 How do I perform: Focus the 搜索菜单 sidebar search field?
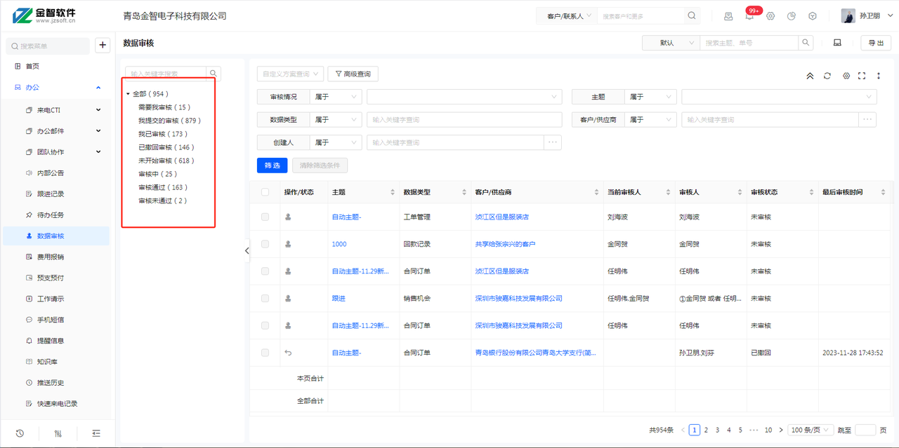click(48, 46)
